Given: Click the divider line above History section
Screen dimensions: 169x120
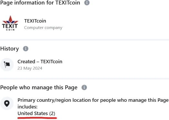Looking at the screenshot, I should (84, 40).
